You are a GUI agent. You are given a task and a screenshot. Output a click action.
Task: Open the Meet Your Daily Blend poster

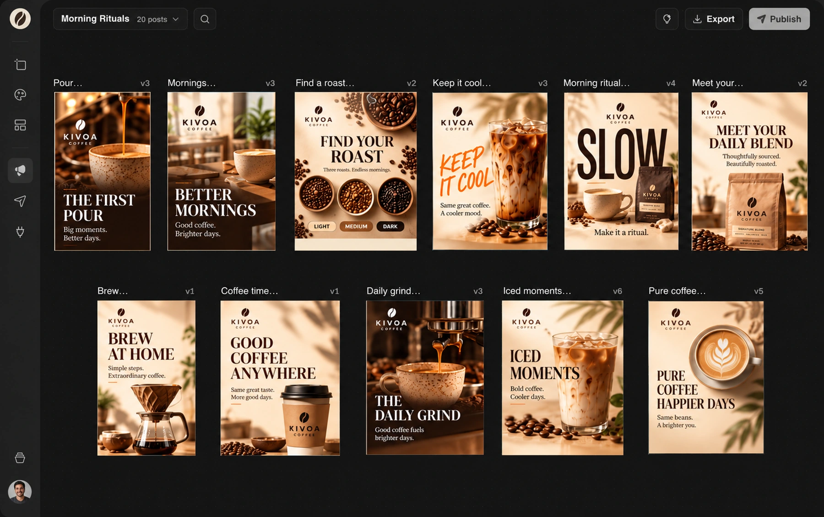[749, 171]
